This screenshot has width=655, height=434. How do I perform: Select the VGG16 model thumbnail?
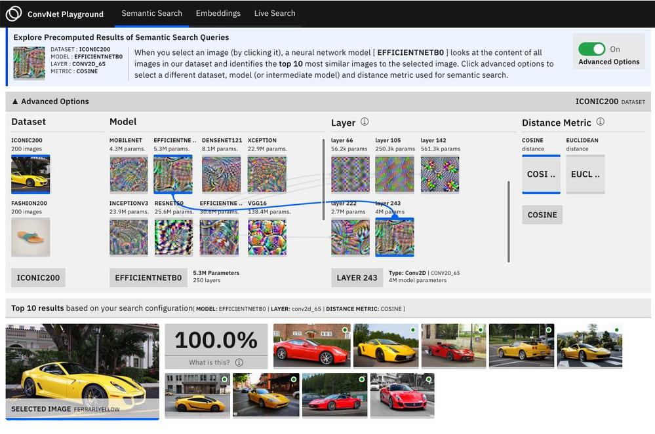pos(267,236)
